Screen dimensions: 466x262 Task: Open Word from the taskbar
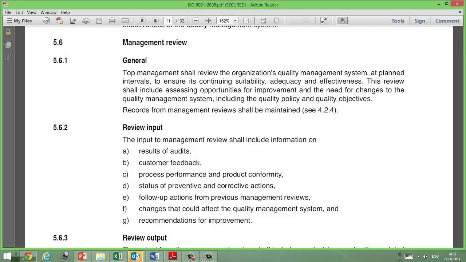pos(154,256)
